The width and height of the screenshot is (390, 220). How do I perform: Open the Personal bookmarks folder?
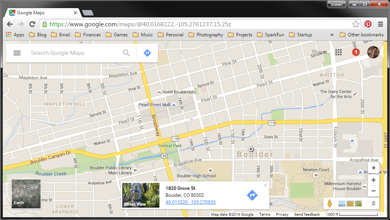click(171, 35)
